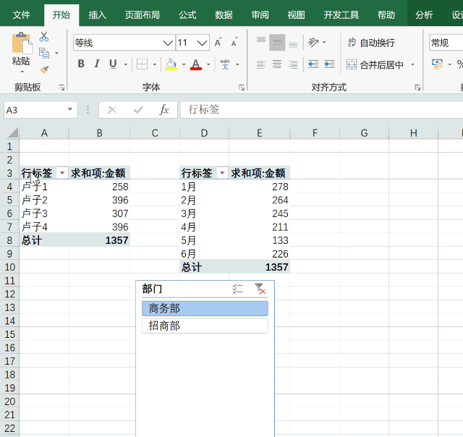Screen dimensions: 463x437
Task: Open the fill color dropdown arrow
Action: 183,64
